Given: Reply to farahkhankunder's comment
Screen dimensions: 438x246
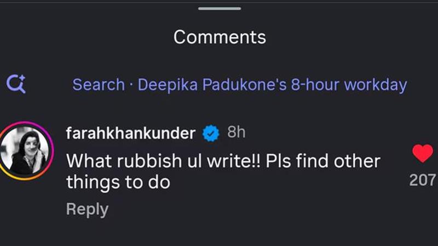Looking at the screenshot, I should tap(87, 209).
